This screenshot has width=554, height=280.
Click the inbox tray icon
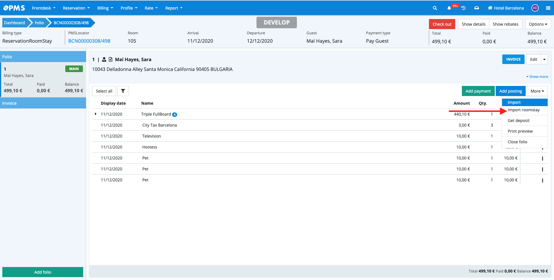(x=477, y=8)
